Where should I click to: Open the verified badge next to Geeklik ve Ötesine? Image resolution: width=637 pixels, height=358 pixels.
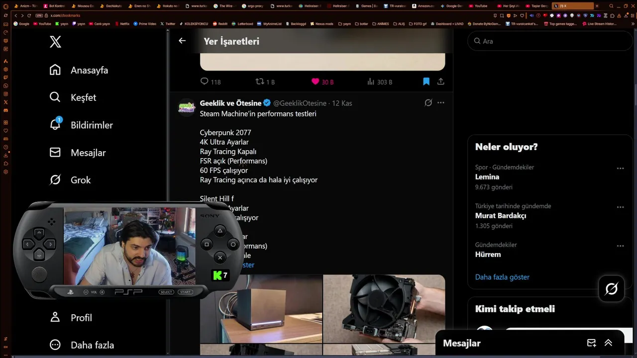click(x=267, y=103)
